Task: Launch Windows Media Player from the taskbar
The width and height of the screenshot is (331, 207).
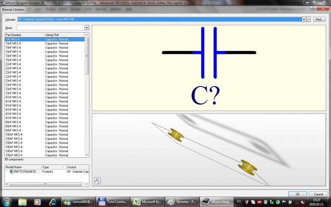Action: 38,202
